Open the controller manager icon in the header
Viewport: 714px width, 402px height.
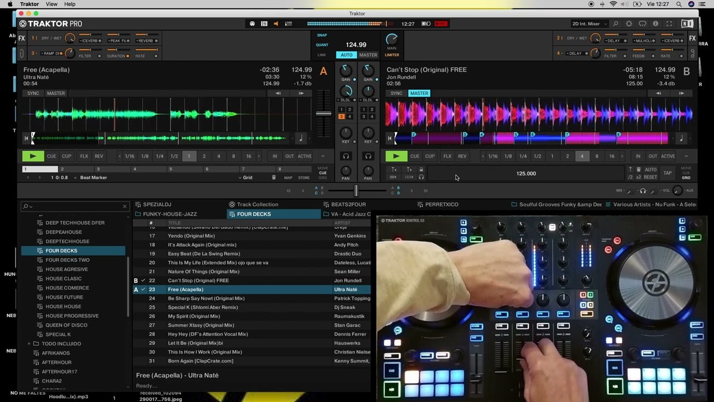click(252, 23)
